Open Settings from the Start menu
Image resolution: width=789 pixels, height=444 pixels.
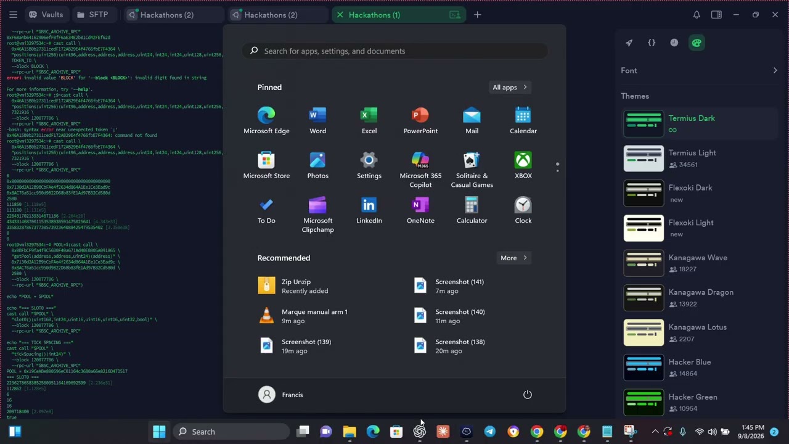[x=369, y=166]
